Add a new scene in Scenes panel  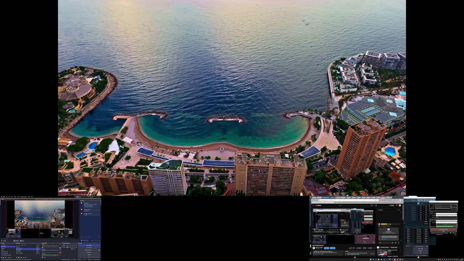[1, 258]
